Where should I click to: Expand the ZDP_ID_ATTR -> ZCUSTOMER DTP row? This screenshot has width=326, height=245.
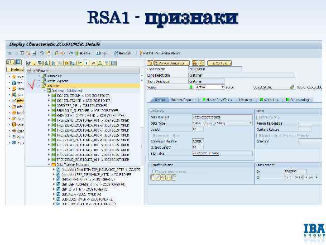coord(54,189)
